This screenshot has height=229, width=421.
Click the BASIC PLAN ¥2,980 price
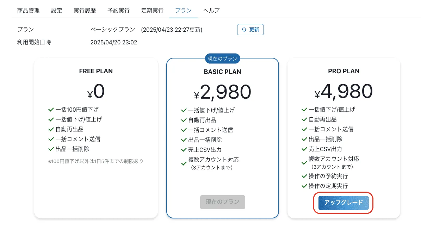[222, 93]
